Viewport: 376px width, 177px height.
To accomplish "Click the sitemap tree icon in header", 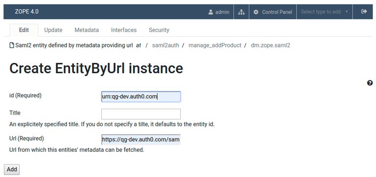I will 241,12.
